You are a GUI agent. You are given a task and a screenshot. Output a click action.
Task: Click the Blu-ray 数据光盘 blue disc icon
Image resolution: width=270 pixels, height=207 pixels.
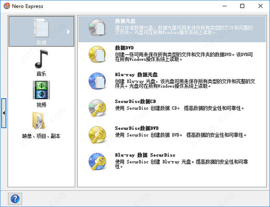pyautogui.click(x=97, y=81)
